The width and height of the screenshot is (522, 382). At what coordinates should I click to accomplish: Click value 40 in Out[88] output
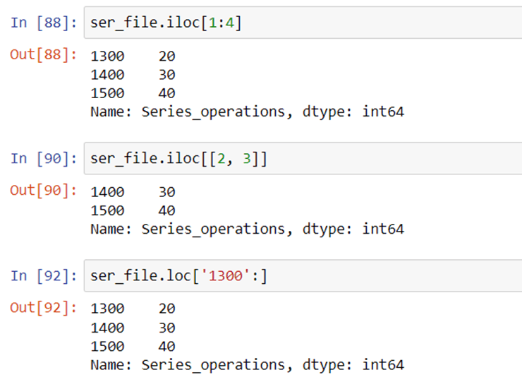click(x=166, y=93)
